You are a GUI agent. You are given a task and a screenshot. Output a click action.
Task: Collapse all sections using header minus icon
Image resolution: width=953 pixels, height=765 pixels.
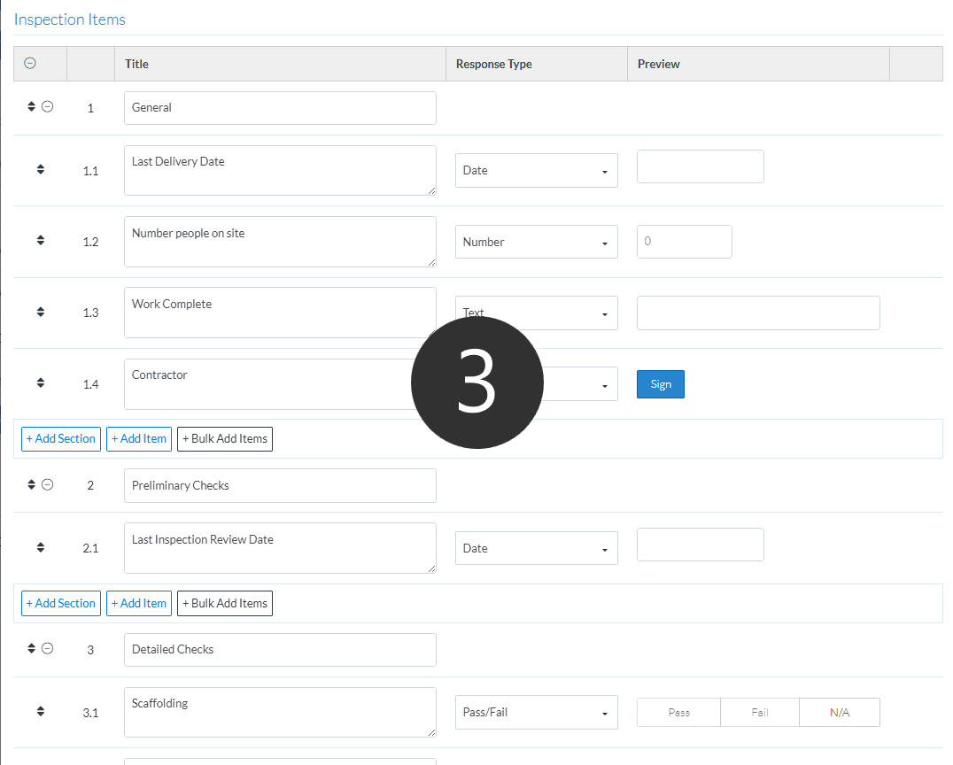tap(30, 64)
